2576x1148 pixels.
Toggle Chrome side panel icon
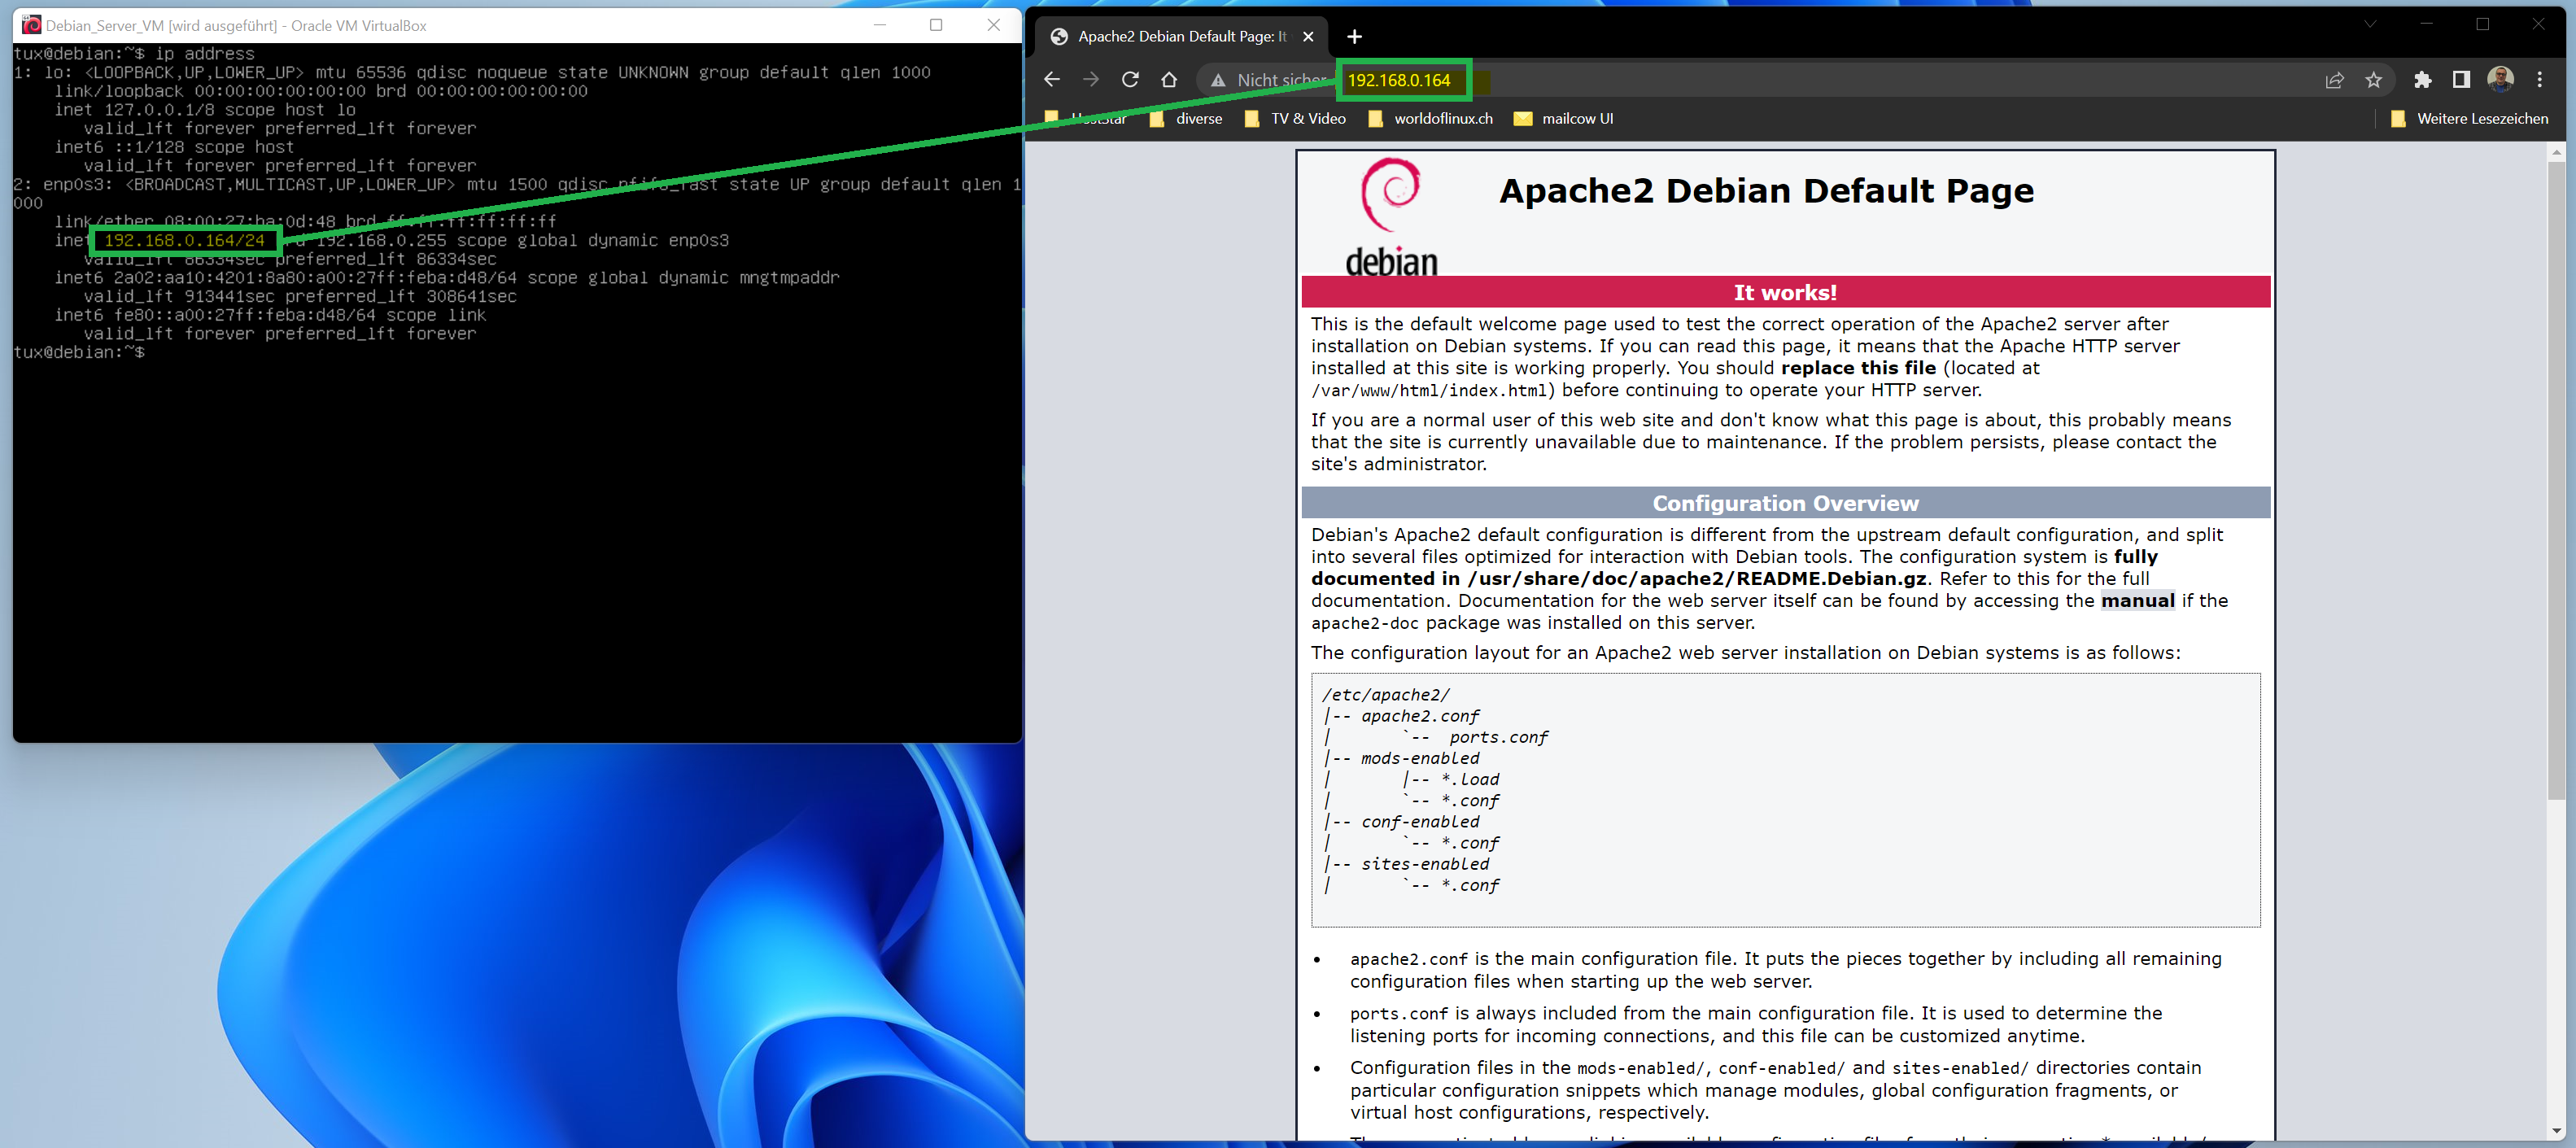pos(2461,80)
